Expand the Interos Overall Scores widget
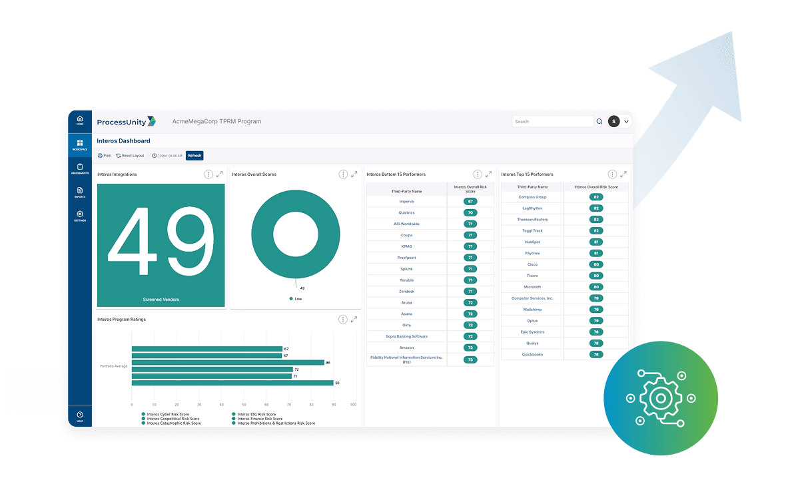Image resolution: width=786 pixels, height=490 pixels. click(x=354, y=174)
